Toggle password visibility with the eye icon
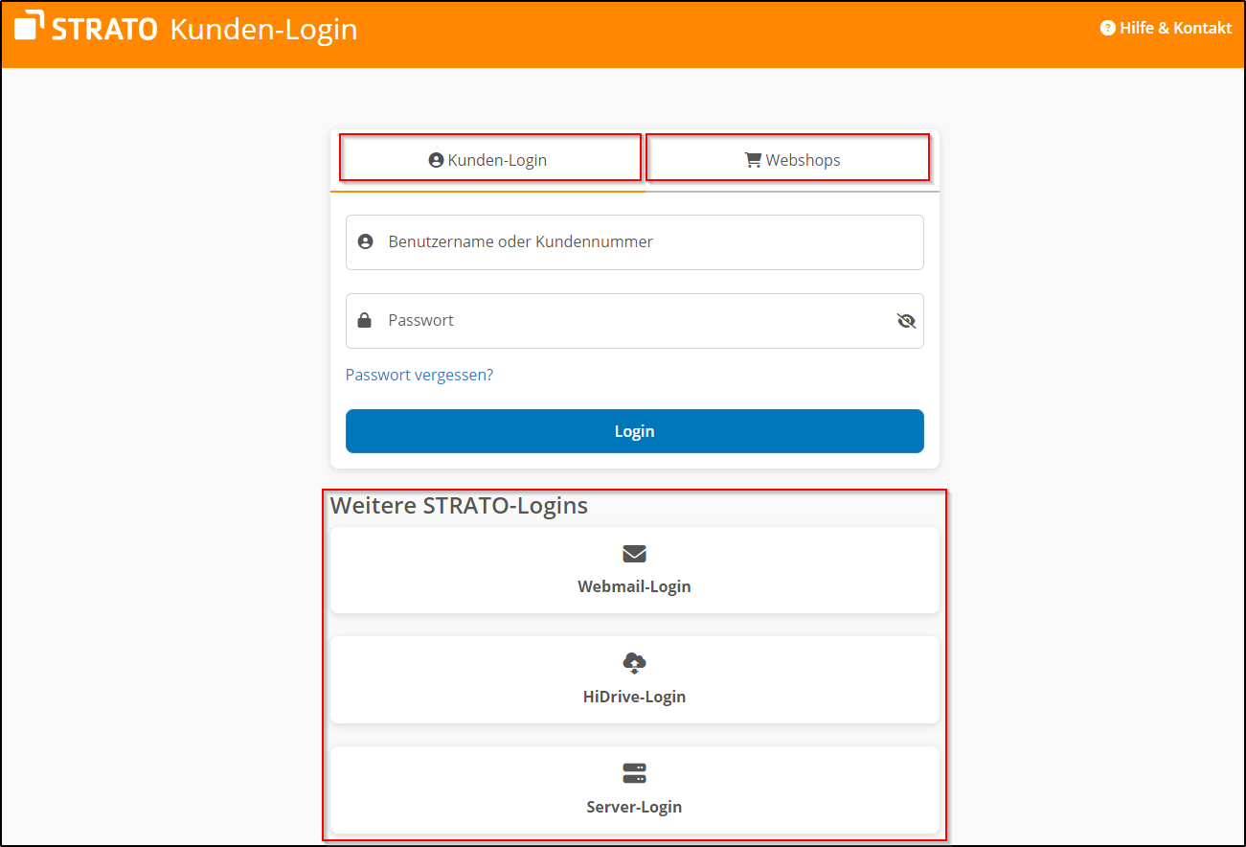The image size is (1246, 847). [x=906, y=321]
